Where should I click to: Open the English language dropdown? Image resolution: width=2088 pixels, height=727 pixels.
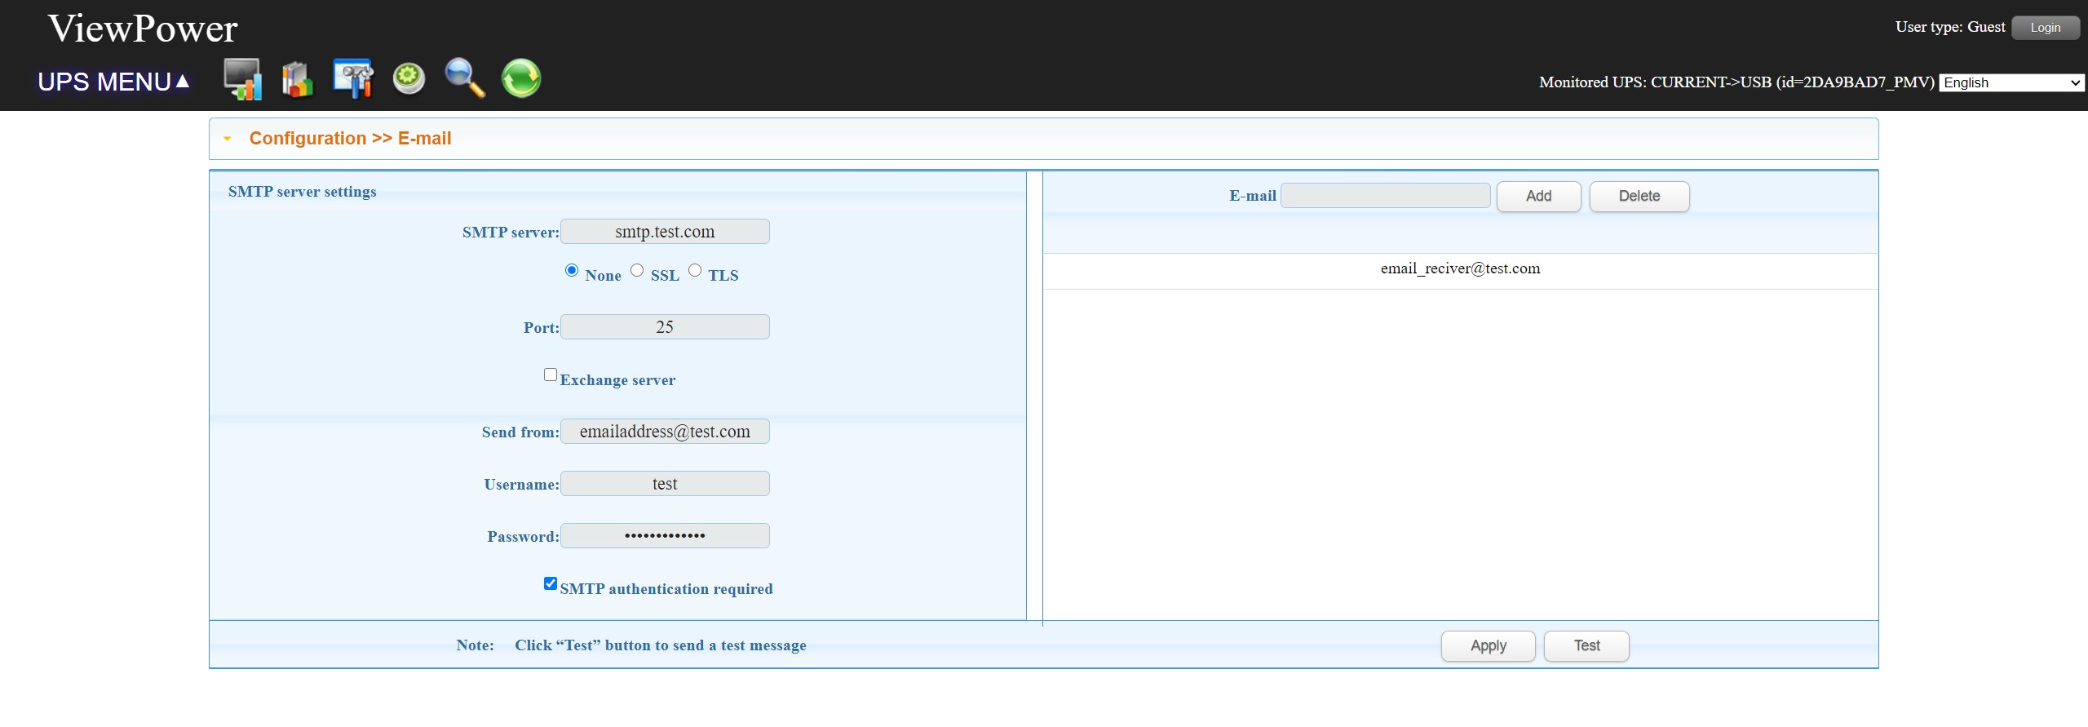tap(2011, 82)
